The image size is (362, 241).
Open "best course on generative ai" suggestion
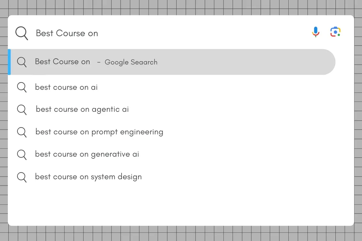[x=87, y=154]
